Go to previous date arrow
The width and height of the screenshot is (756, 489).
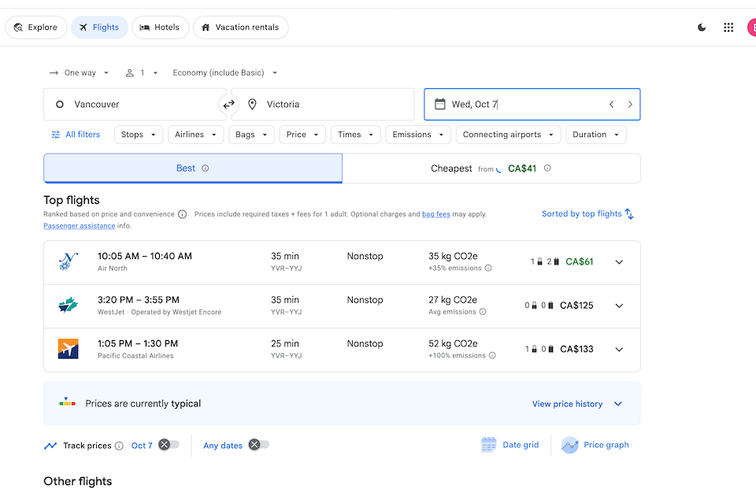pyautogui.click(x=611, y=104)
